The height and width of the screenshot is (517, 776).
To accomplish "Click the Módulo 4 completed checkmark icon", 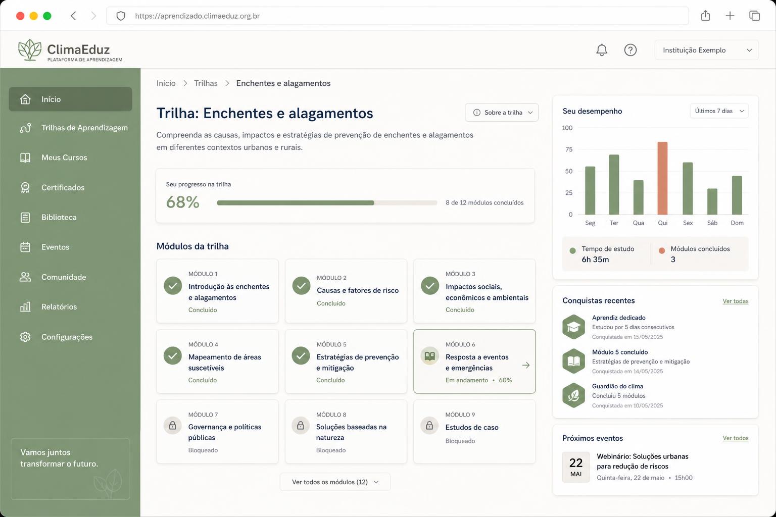I will (x=173, y=356).
